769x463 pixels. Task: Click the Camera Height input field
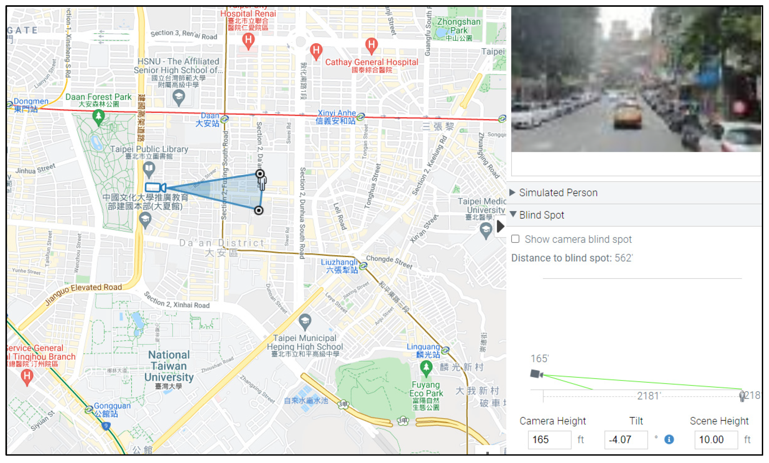(x=549, y=439)
